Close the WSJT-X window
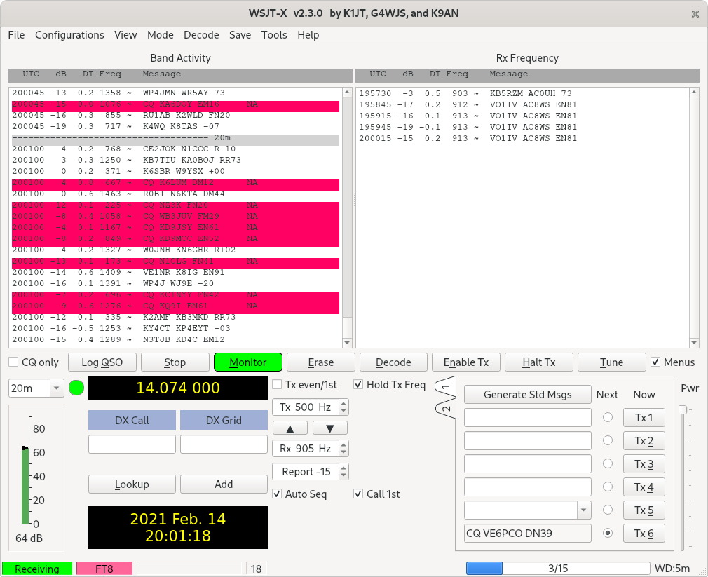The image size is (708, 577). [x=695, y=14]
